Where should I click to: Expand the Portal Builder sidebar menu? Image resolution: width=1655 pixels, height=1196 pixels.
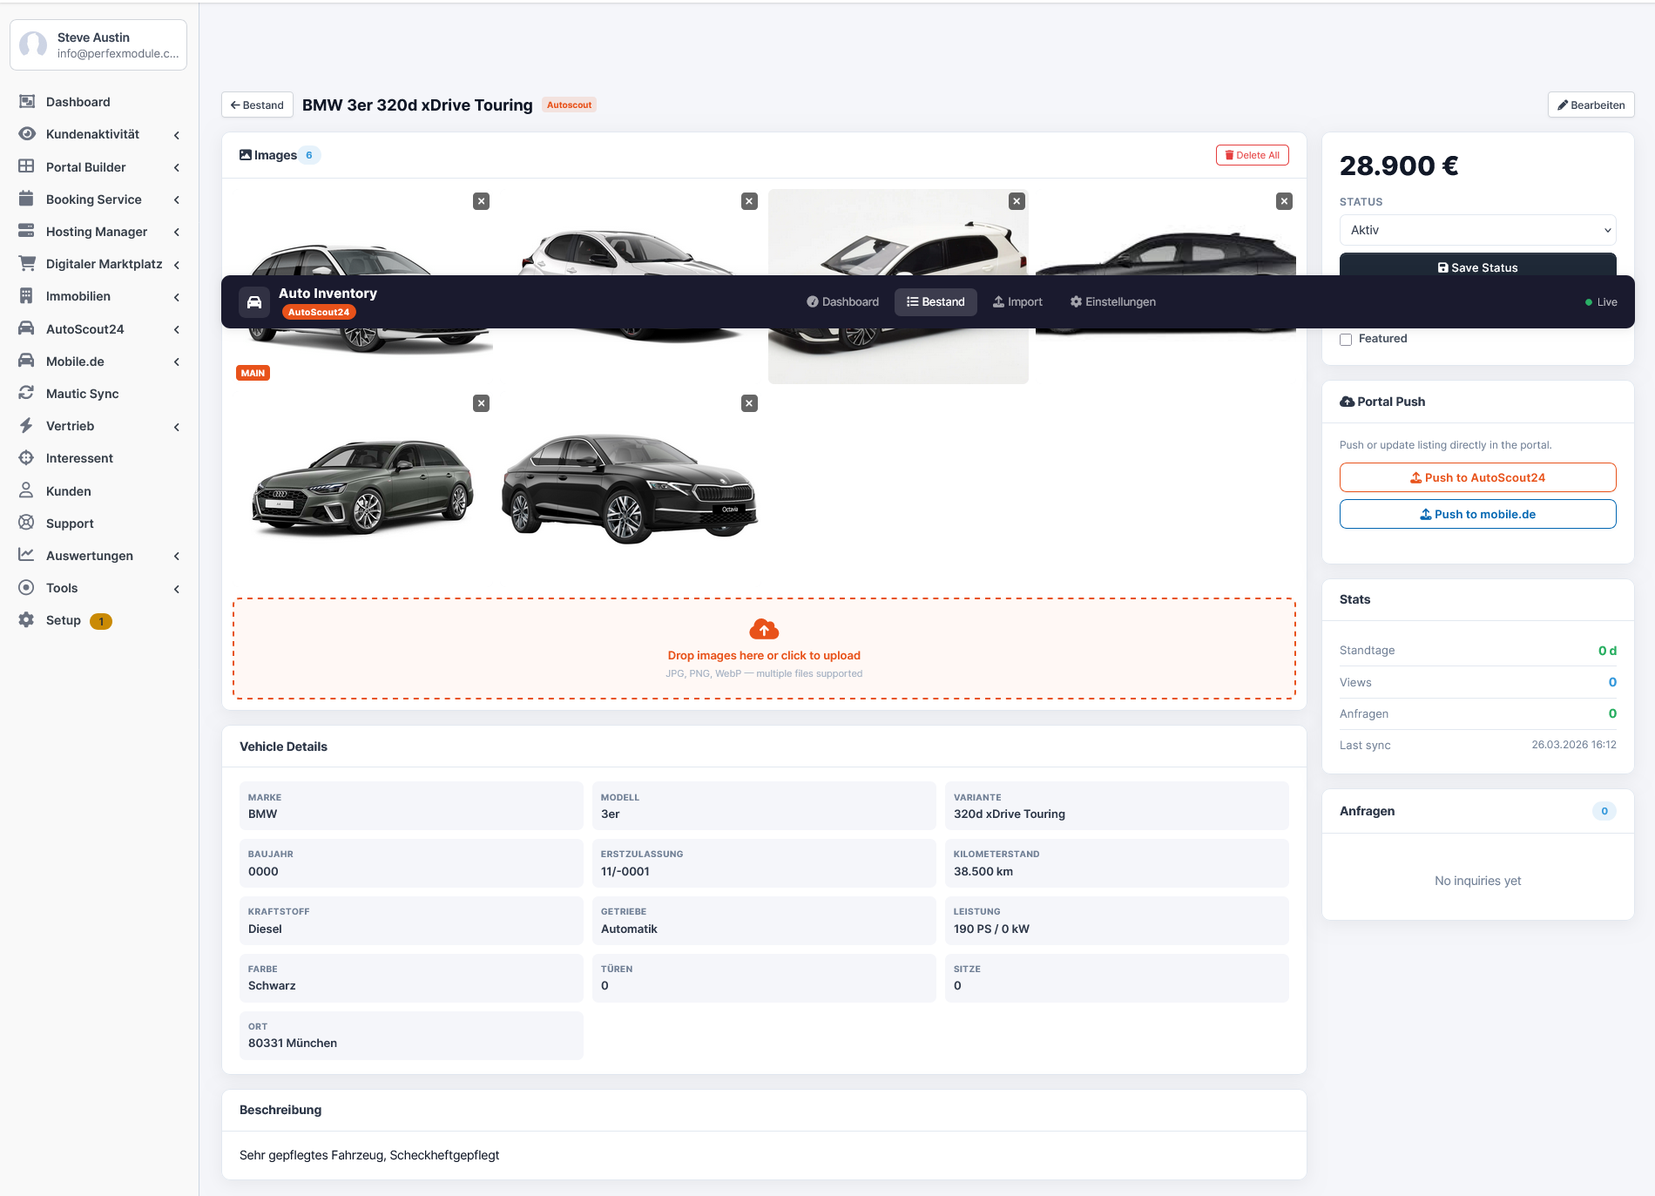point(177,167)
